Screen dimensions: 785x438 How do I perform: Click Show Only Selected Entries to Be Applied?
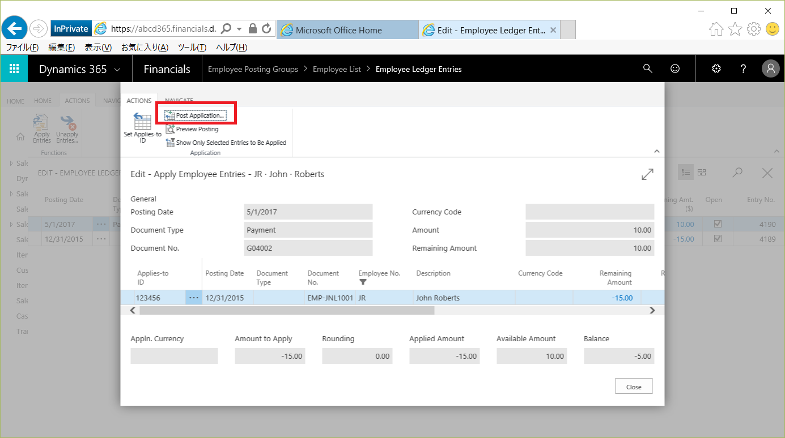[x=226, y=143]
